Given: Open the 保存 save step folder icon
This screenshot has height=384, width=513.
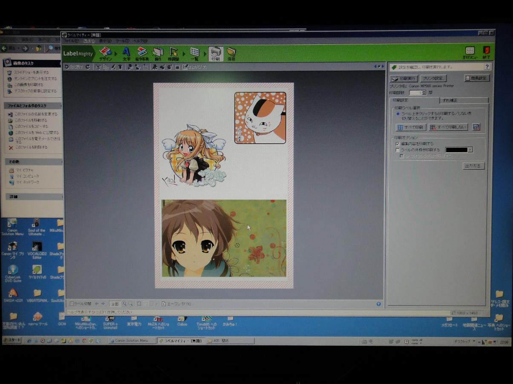Looking at the screenshot, I should coord(231,54).
